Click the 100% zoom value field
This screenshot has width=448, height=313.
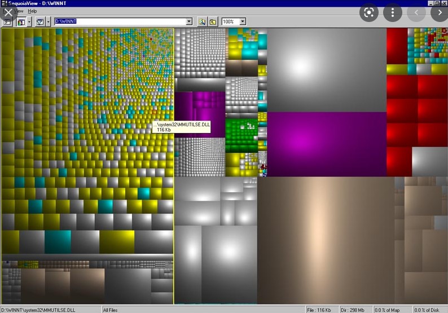[x=231, y=21]
